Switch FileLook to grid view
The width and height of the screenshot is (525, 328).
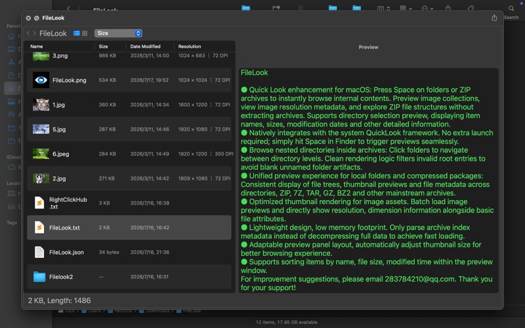(85, 33)
